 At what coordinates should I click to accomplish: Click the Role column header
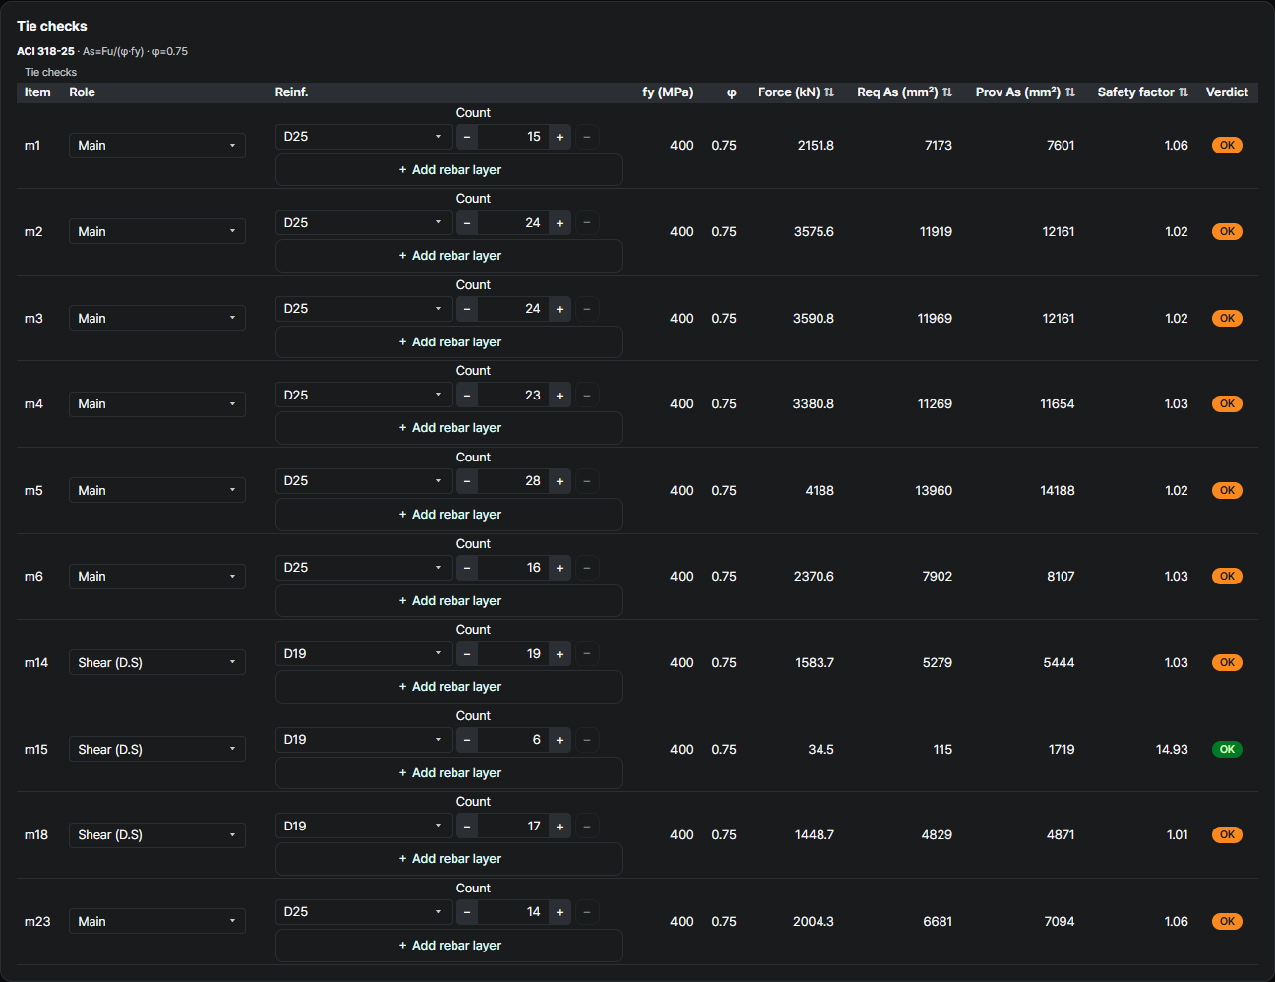click(x=82, y=92)
